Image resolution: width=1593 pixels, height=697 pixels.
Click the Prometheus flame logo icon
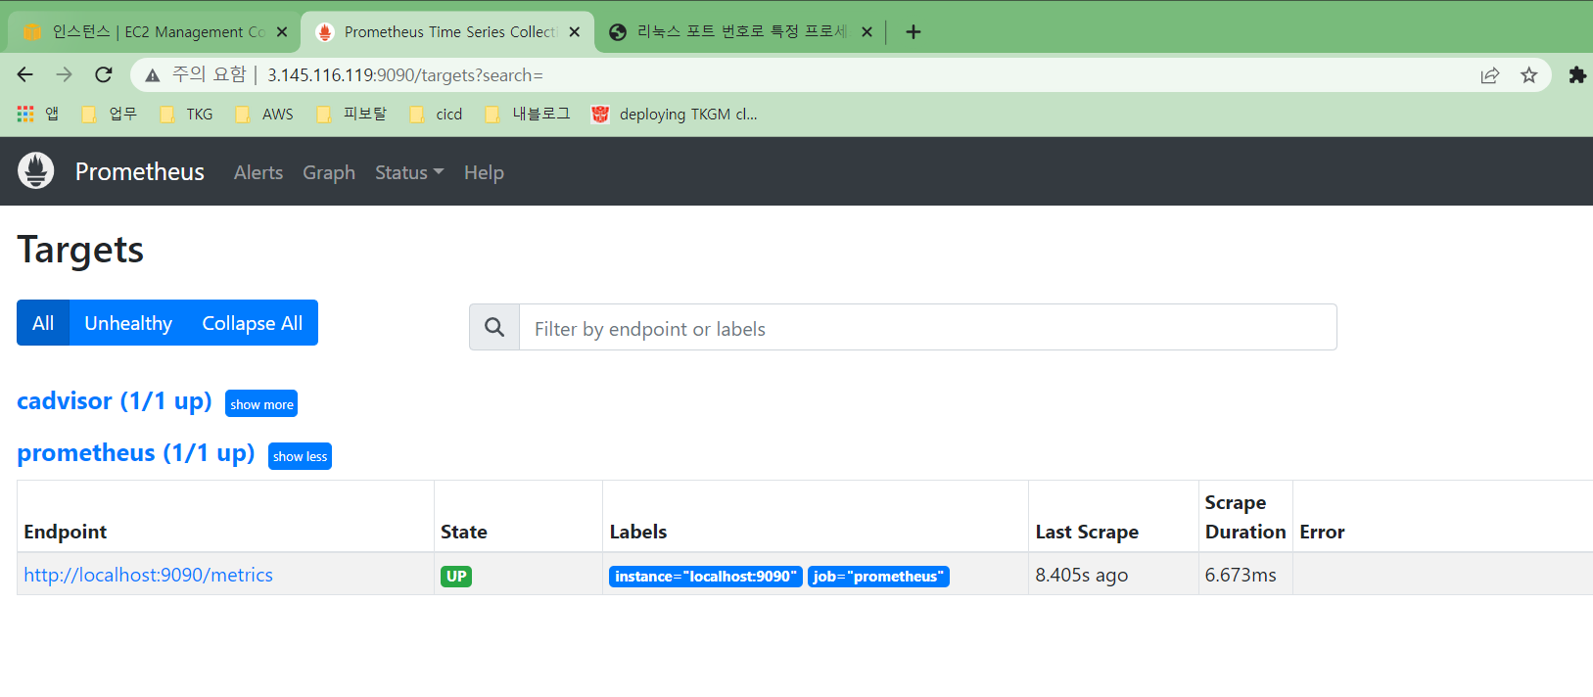(x=36, y=171)
